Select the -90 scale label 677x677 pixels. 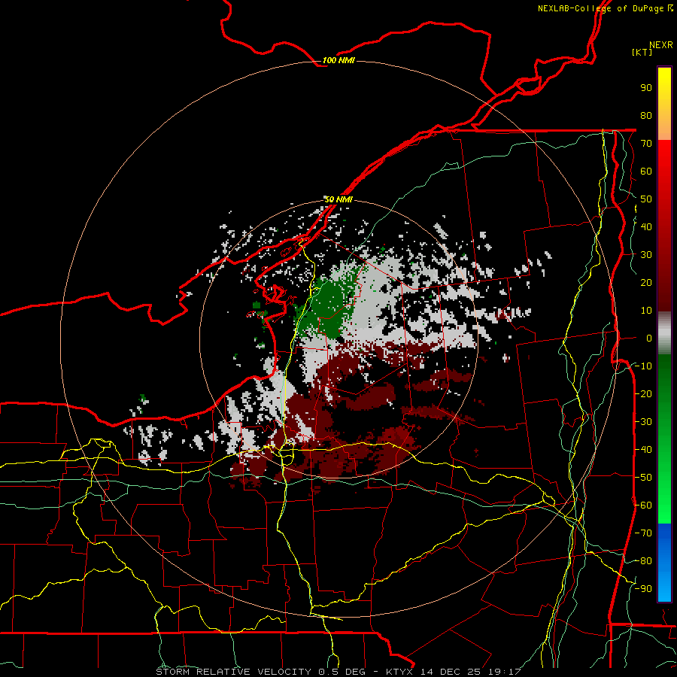click(643, 589)
